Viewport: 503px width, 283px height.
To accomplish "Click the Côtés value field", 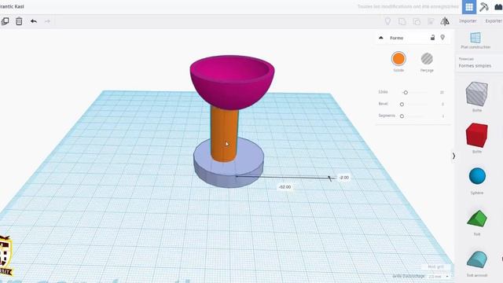I will pos(442,93).
